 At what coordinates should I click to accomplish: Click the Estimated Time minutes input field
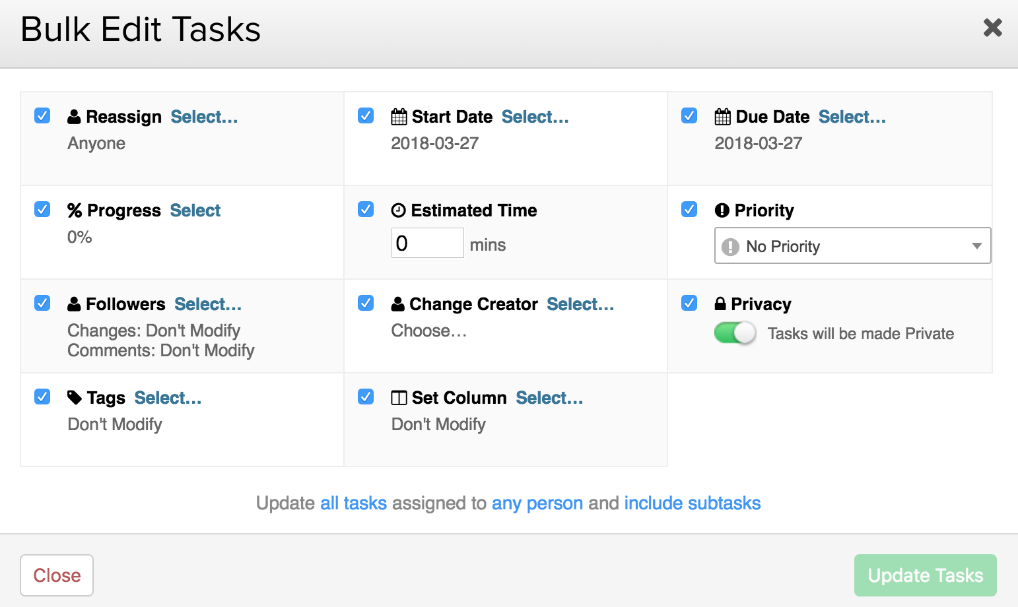coord(427,243)
